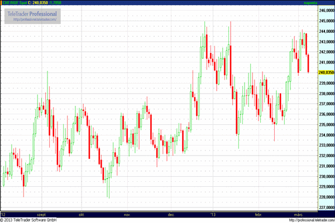
Task: Select the 'nov.' marker on time axis
Action: 126,214
